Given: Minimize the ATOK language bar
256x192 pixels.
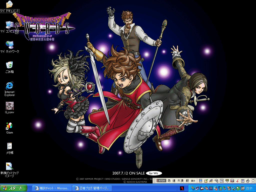Looking at the screenshot, I should pyautogui.click(x=253, y=179).
